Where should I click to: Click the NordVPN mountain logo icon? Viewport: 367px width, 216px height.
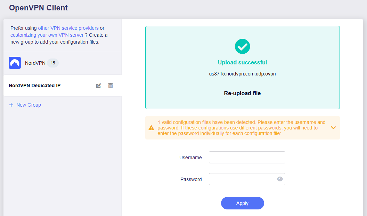pyautogui.click(x=15, y=63)
